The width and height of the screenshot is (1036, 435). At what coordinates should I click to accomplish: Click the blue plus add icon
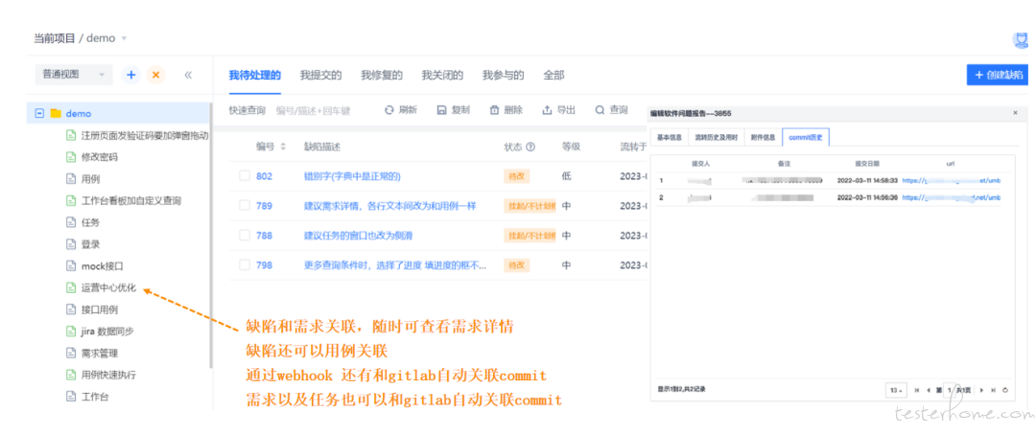(130, 75)
